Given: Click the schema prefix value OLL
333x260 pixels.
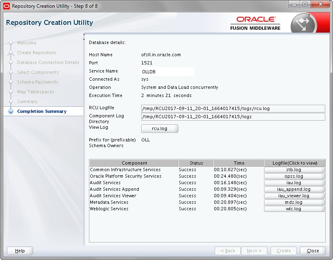Looking at the screenshot, I should 145,140.
